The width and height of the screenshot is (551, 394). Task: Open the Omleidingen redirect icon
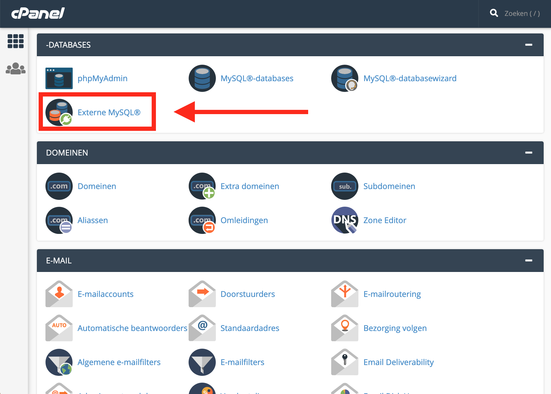coord(202,220)
